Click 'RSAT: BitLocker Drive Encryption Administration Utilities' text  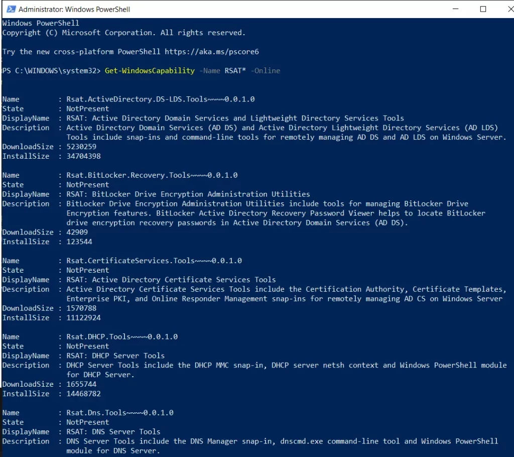(x=188, y=194)
